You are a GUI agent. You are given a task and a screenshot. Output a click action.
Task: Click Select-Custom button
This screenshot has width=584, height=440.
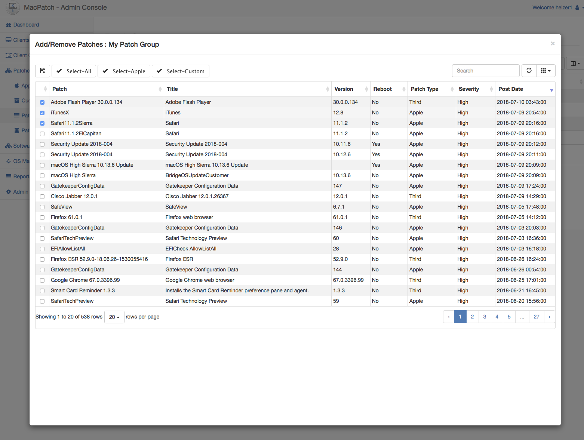point(180,71)
